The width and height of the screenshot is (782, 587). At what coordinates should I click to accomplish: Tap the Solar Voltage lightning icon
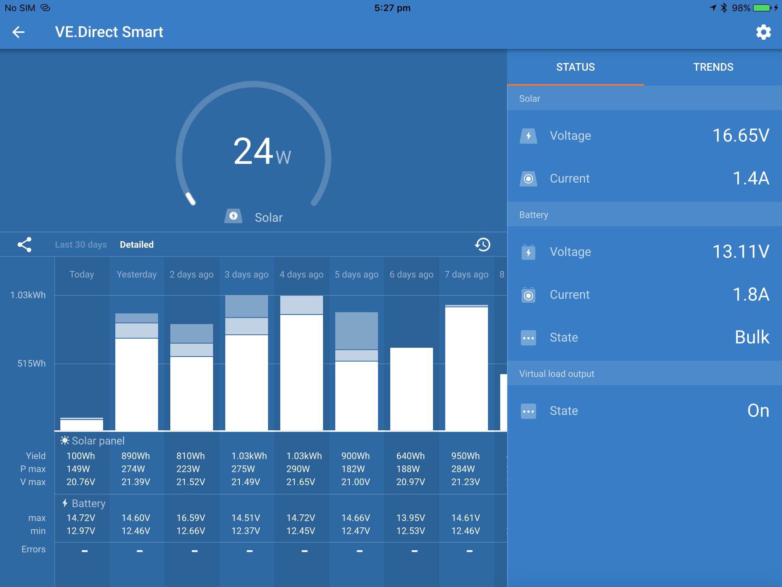tap(528, 136)
